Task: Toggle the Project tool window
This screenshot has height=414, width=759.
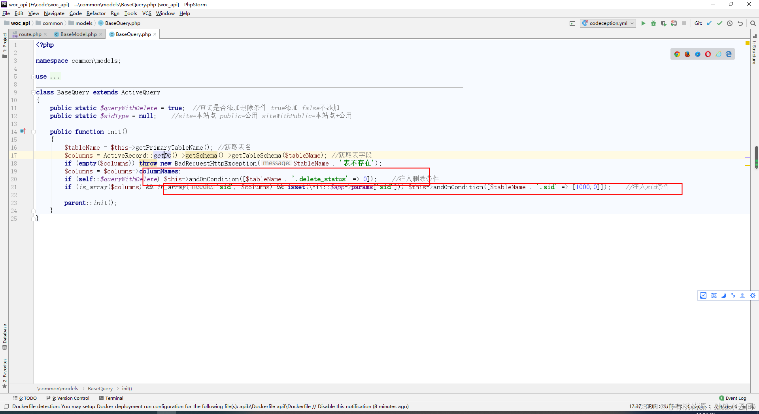Action: (5, 45)
